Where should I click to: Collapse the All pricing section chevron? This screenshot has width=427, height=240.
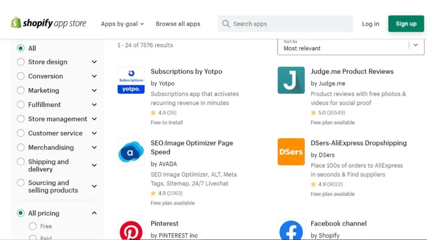coord(94,213)
